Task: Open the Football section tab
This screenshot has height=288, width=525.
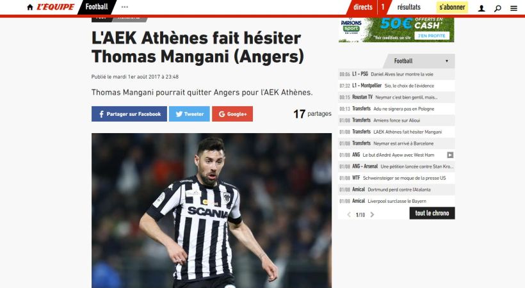Action: (97, 7)
